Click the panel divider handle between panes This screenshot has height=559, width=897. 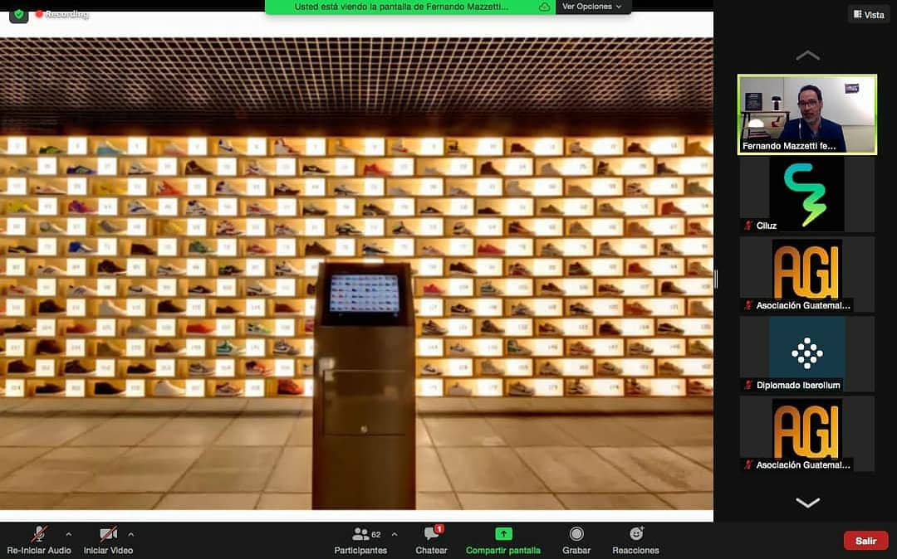(716, 279)
